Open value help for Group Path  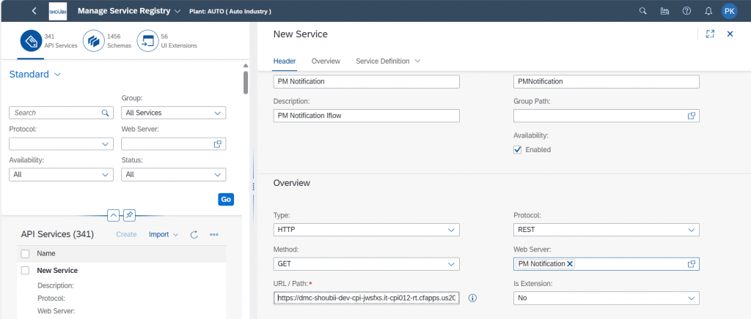[x=691, y=116]
